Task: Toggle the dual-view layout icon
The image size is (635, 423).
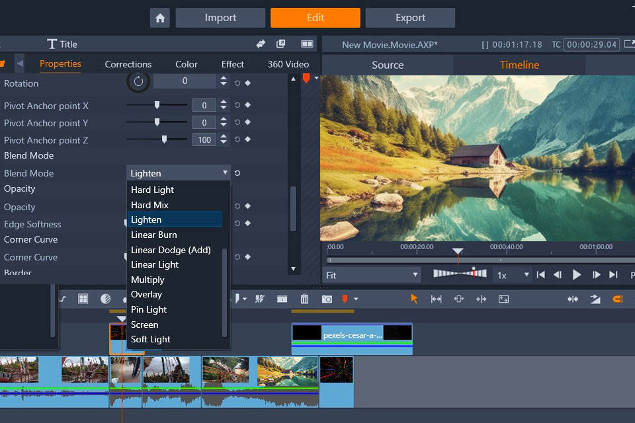Action: (x=307, y=44)
